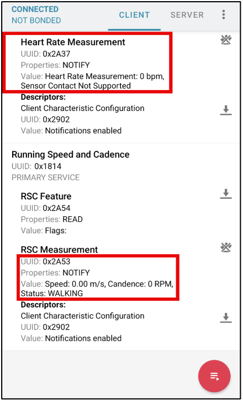Tap the PRIMARY SERVICE label
Viewport: 243px width, 402px height.
click(46, 178)
